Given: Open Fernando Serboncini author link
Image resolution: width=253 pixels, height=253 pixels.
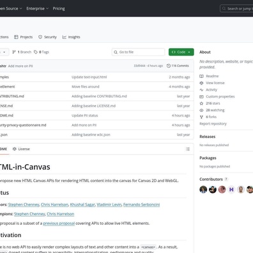Looking at the screenshot, I should [x=141, y=204].
